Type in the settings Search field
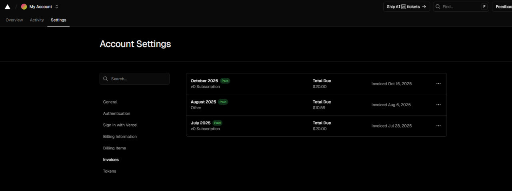This screenshot has width=512, height=191. [x=138, y=79]
